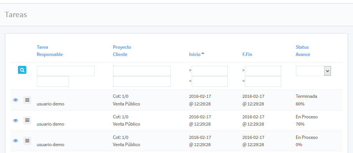View the En Proceso 0% task via eye icon
Image resolution: width=353 pixels, height=153 pixels.
pyautogui.click(x=16, y=141)
